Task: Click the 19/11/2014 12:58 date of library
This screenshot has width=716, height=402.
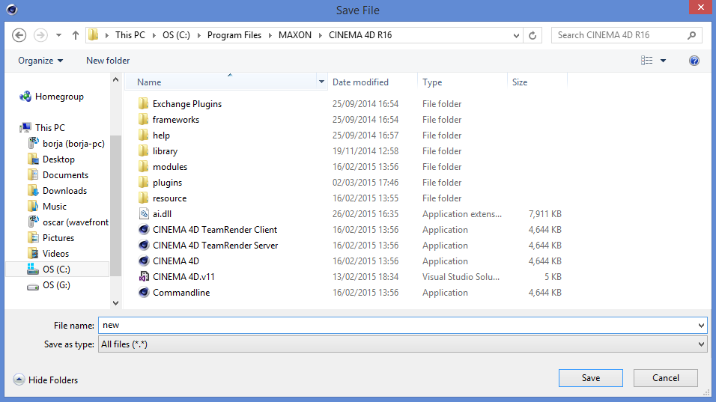Action: click(x=365, y=151)
